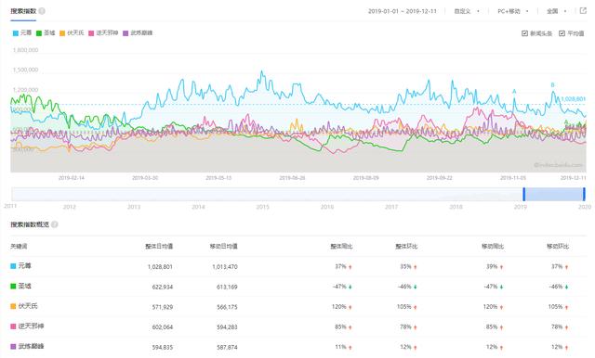Image resolution: width=595 pixels, height=358 pixels.
Task: Click the value 613,169 in the 圣墟 row
Action: pyautogui.click(x=227, y=288)
